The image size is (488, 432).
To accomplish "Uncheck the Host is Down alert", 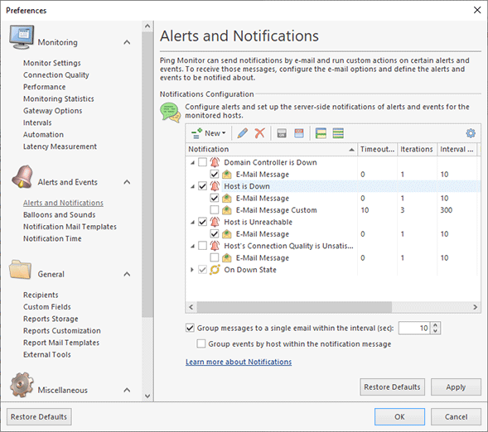I will (x=203, y=186).
